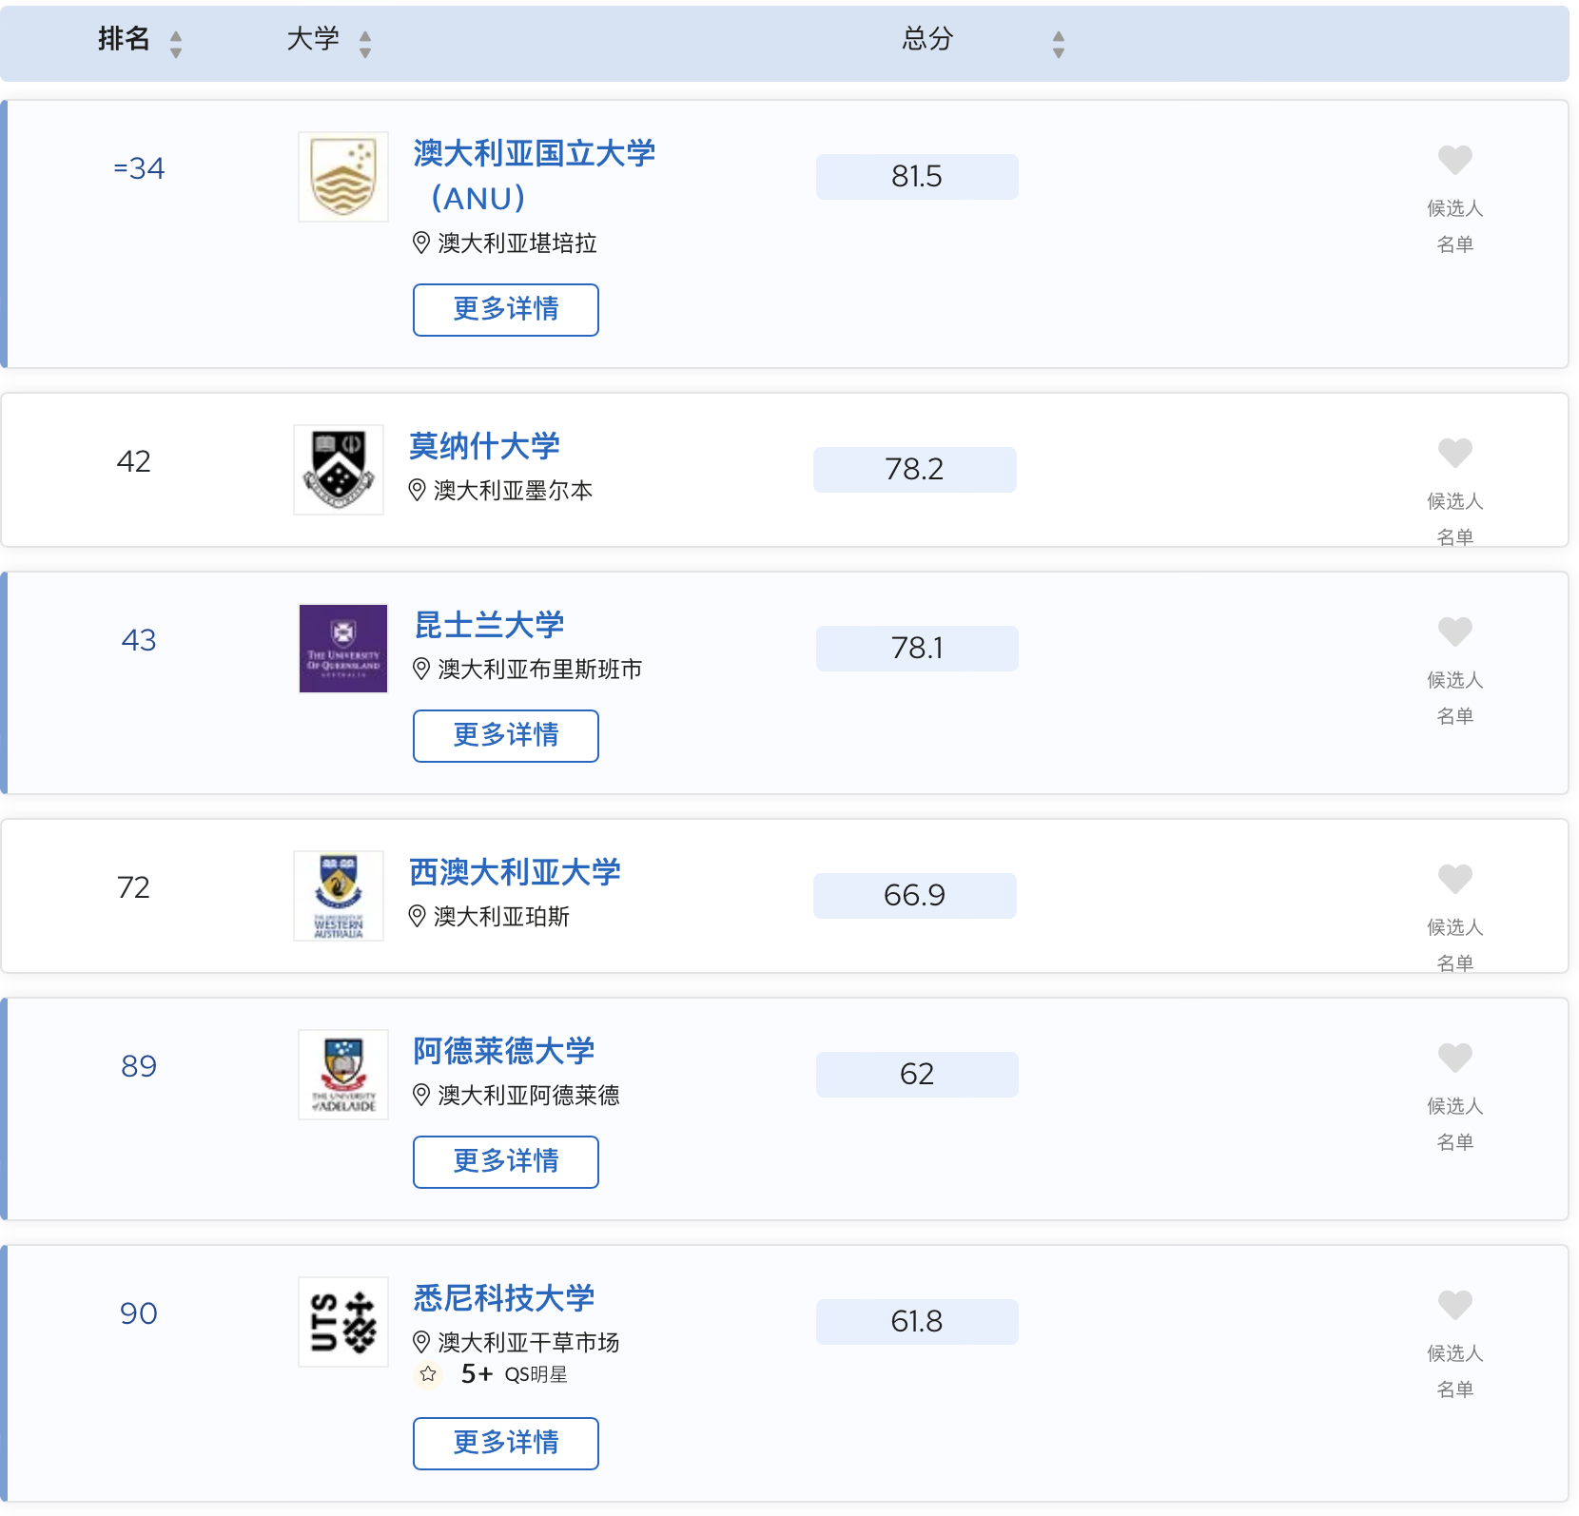
Task: Open the 西澳大利亚大学 link
Action: [x=515, y=872]
